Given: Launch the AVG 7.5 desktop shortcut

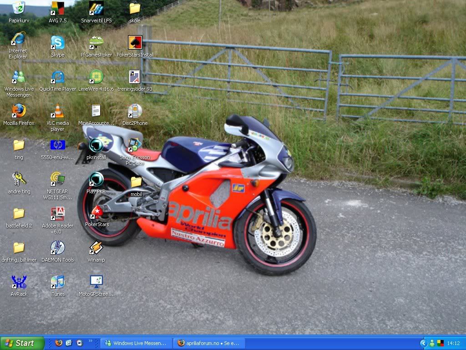Looking at the screenshot, I should pos(57,8).
